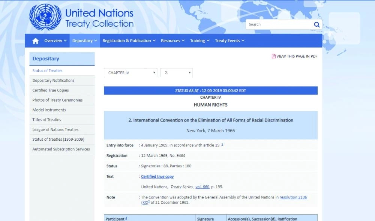Open the Depositary menu in navigation bar
Screen dimensions: 375x221
point(84,41)
